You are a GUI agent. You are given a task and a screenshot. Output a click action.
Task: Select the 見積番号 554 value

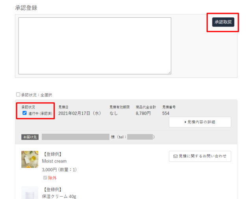[x=166, y=113]
